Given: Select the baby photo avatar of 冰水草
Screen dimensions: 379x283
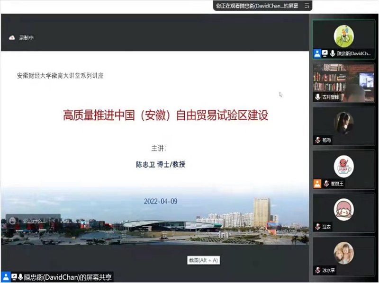Looking at the screenshot, I should pyautogui.click(x=344, y=253).
